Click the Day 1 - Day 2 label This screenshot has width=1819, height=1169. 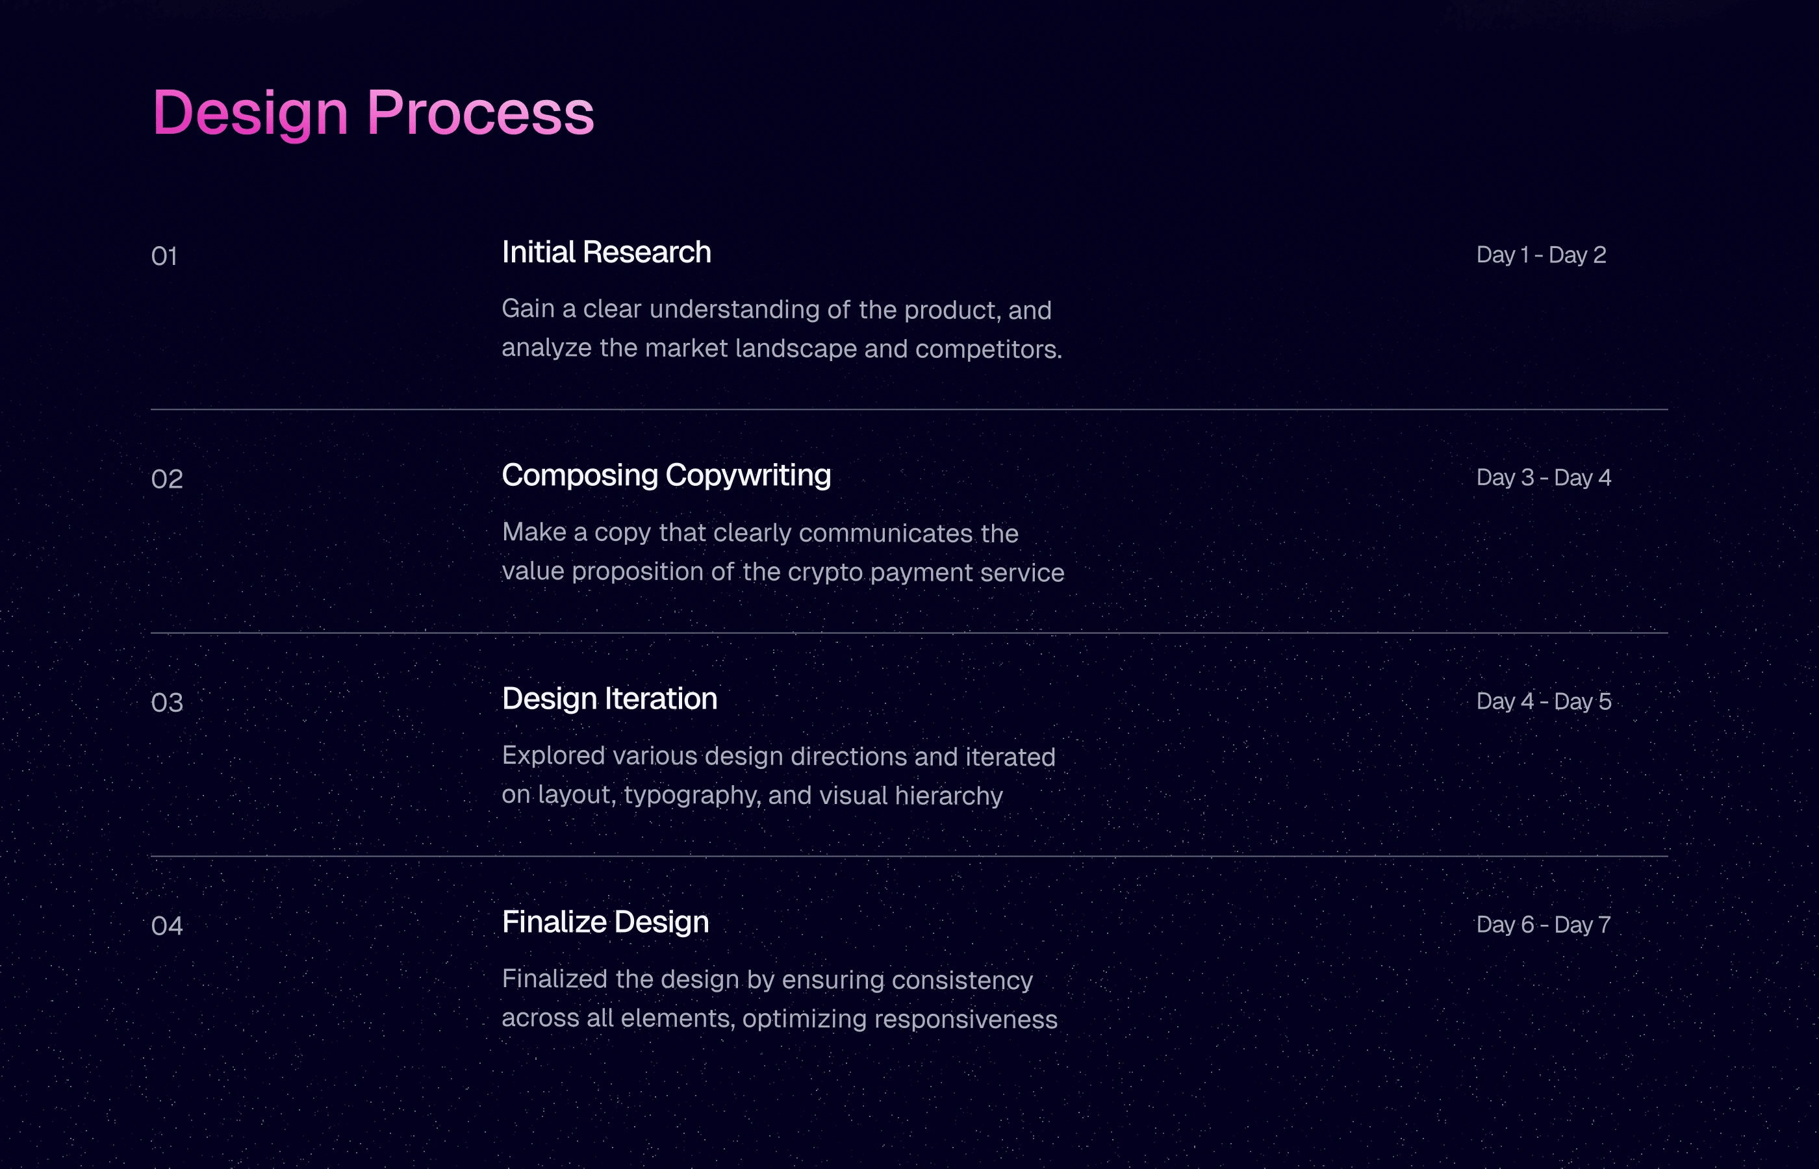click(x=1541, y=255)
